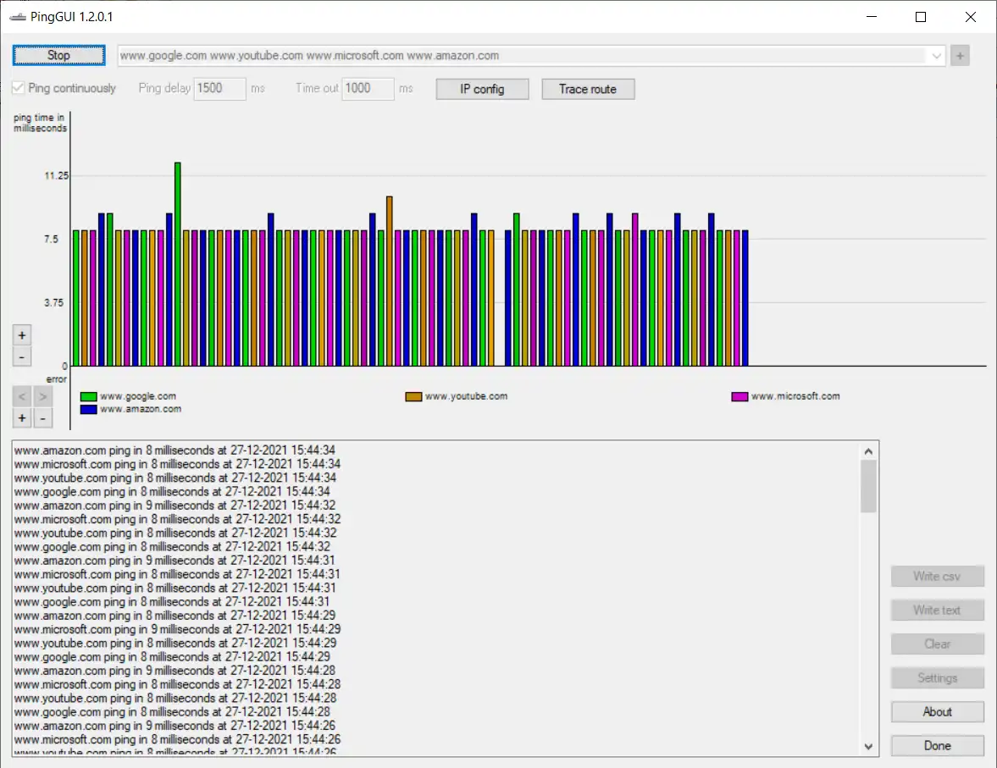Image resolution: width=997 pixels, height=768 pixels.
Task: Select log line amazon.com at 15:44:26
Action: (174, 726)
